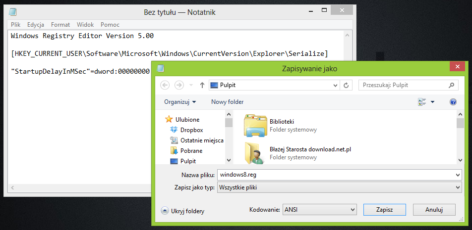Image resolution: width=472 pixels, height=230 pixels.
Task: Go up one folder level
Action: (x=202, y=85)
